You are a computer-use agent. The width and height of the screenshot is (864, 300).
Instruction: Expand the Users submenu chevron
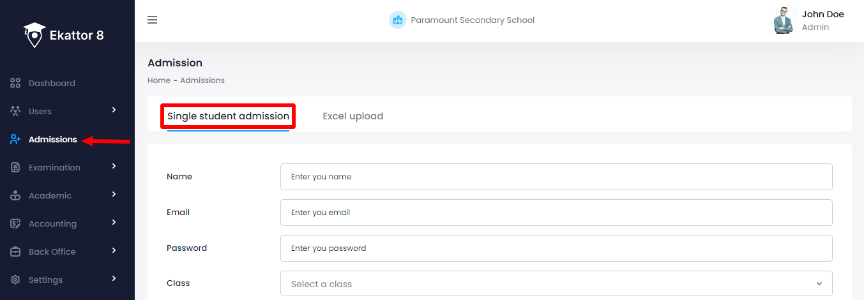tap(114, 110)
